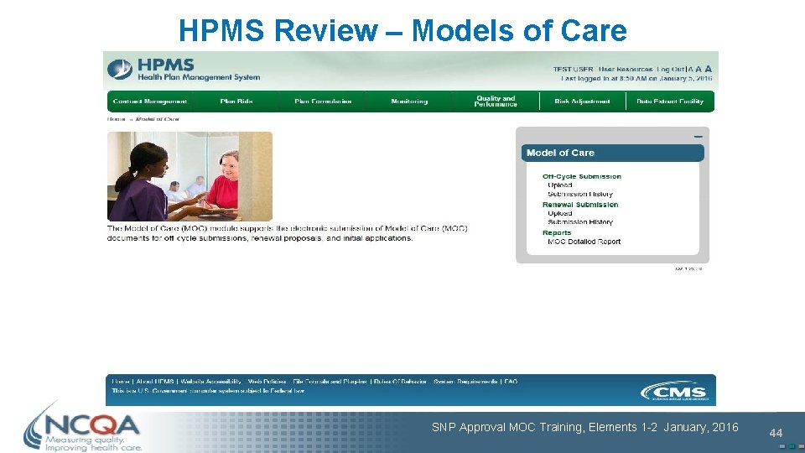The width and height of the screenshot is (805, 453).
Task: Click the TEST USER name
Action: click(573, 70)
